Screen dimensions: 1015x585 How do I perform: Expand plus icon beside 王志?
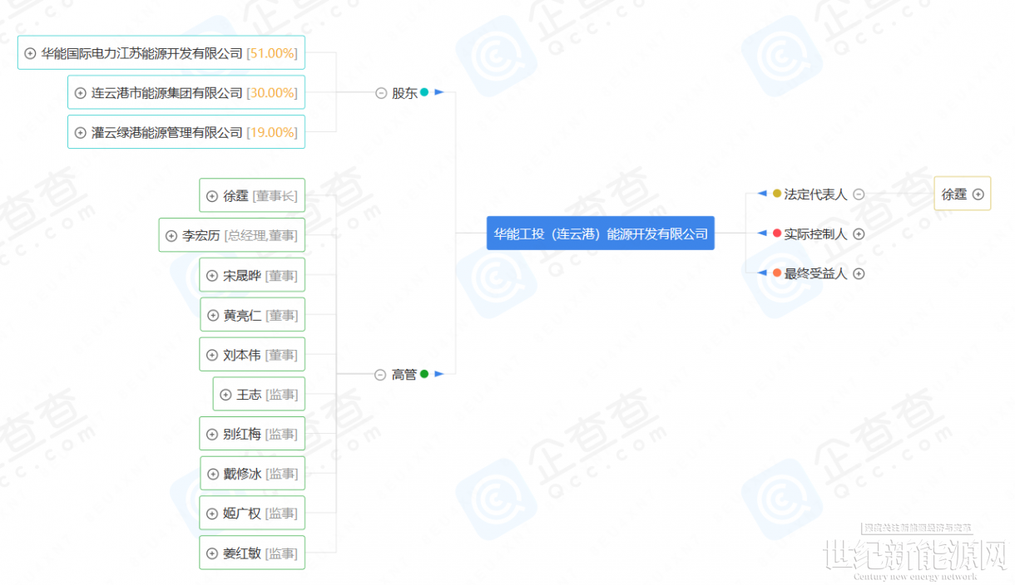coord(225,395)
